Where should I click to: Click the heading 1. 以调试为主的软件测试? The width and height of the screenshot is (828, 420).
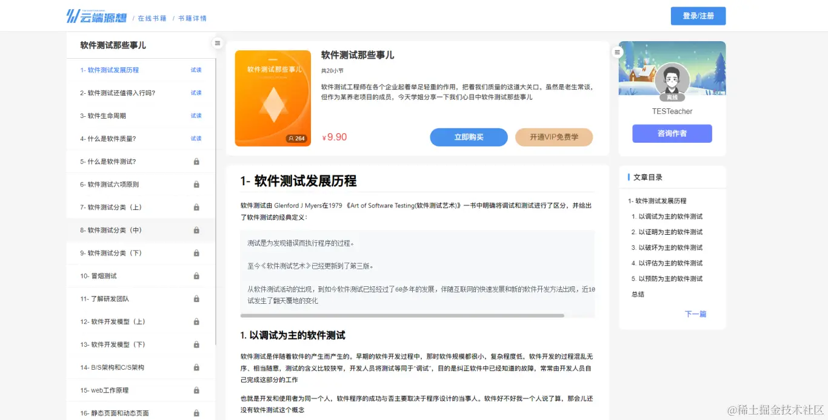293,335
